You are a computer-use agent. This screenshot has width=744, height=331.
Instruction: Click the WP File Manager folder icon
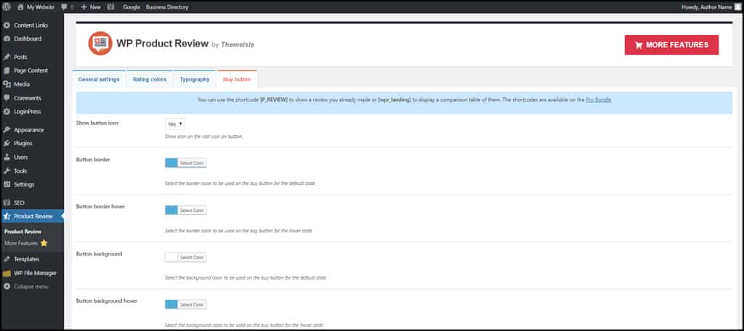point(7,273)
